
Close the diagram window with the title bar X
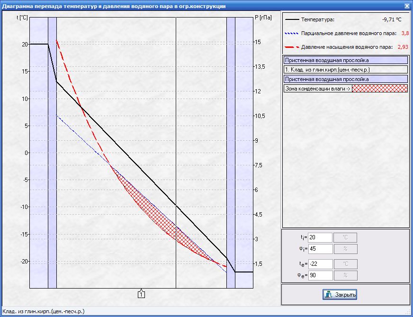(x=407, y=6)
